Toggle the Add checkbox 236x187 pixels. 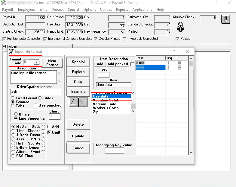click(49, 127)
